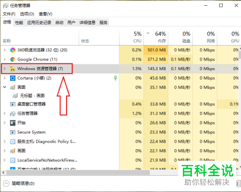Viewport: 241px width, 192px height.
Task: Click the 360极速浏览器 process icon
Action: (13, 50)
